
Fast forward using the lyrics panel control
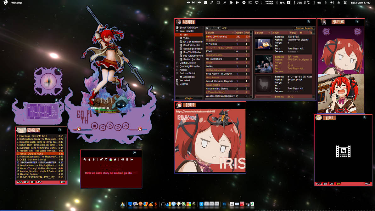[x=132, y=159]
